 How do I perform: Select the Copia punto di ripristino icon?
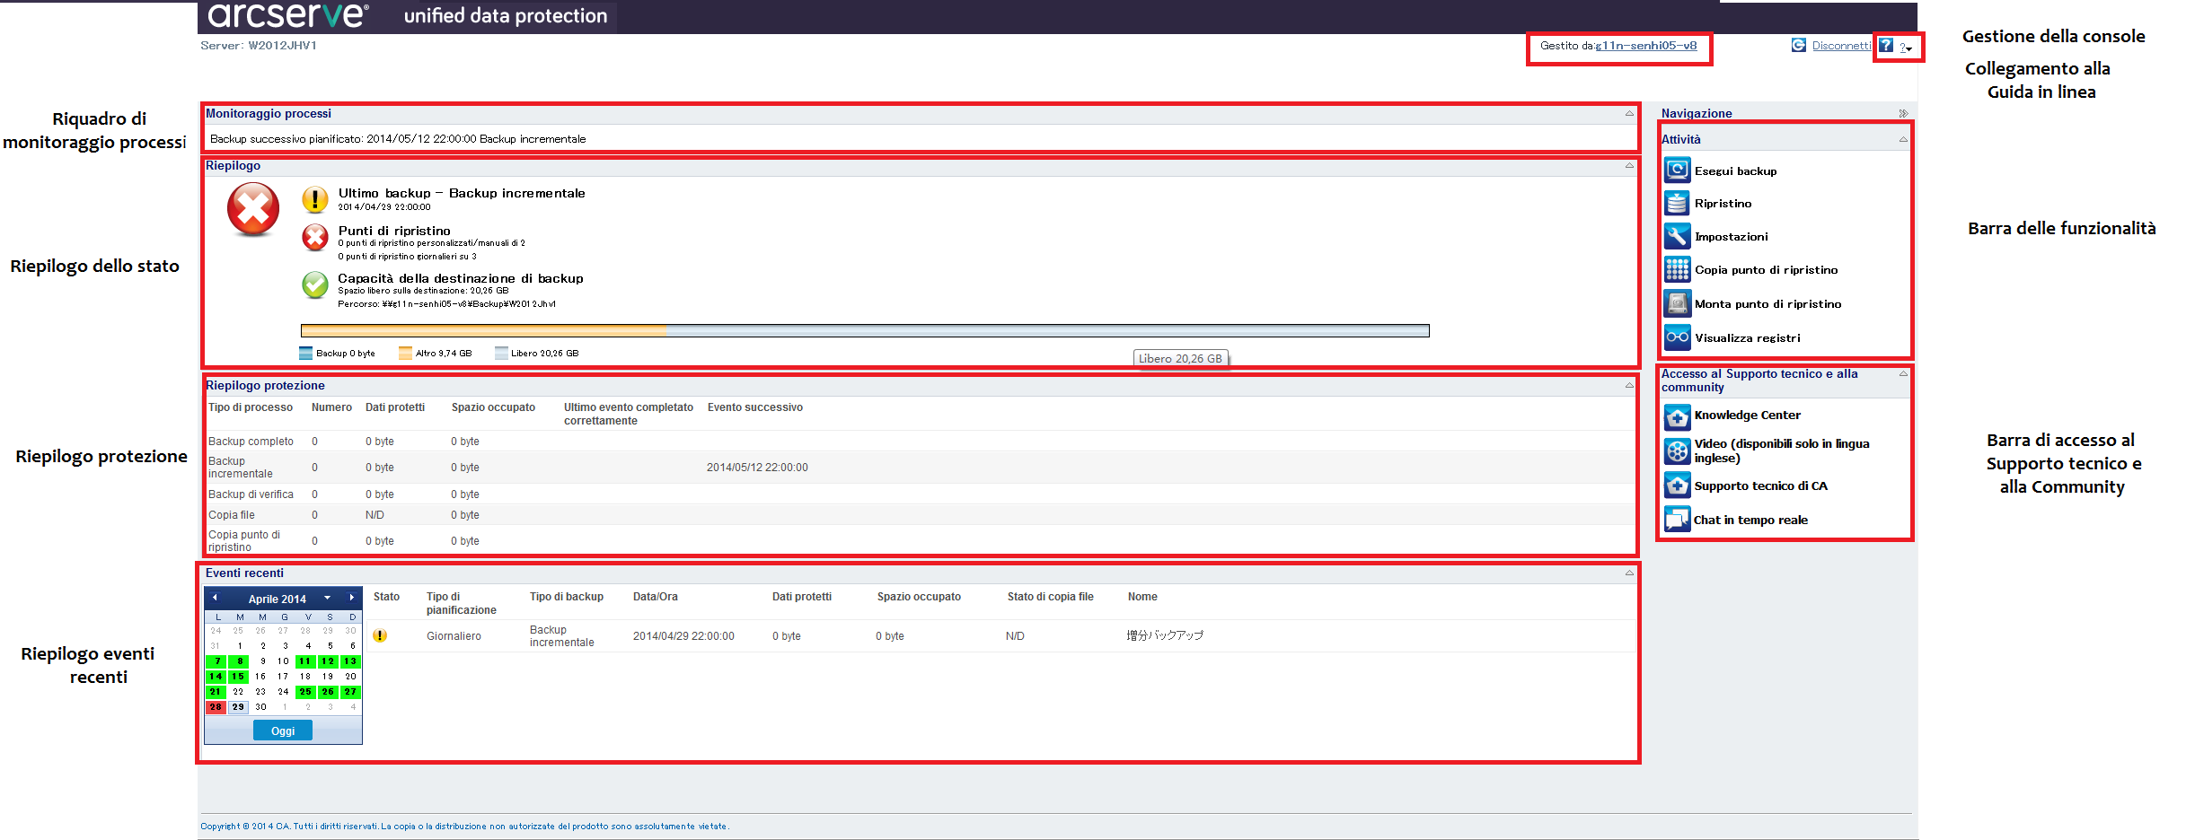(x=1677, y=269)
